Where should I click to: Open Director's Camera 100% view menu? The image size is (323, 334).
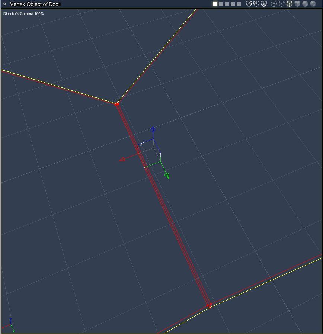click(23, 14)
